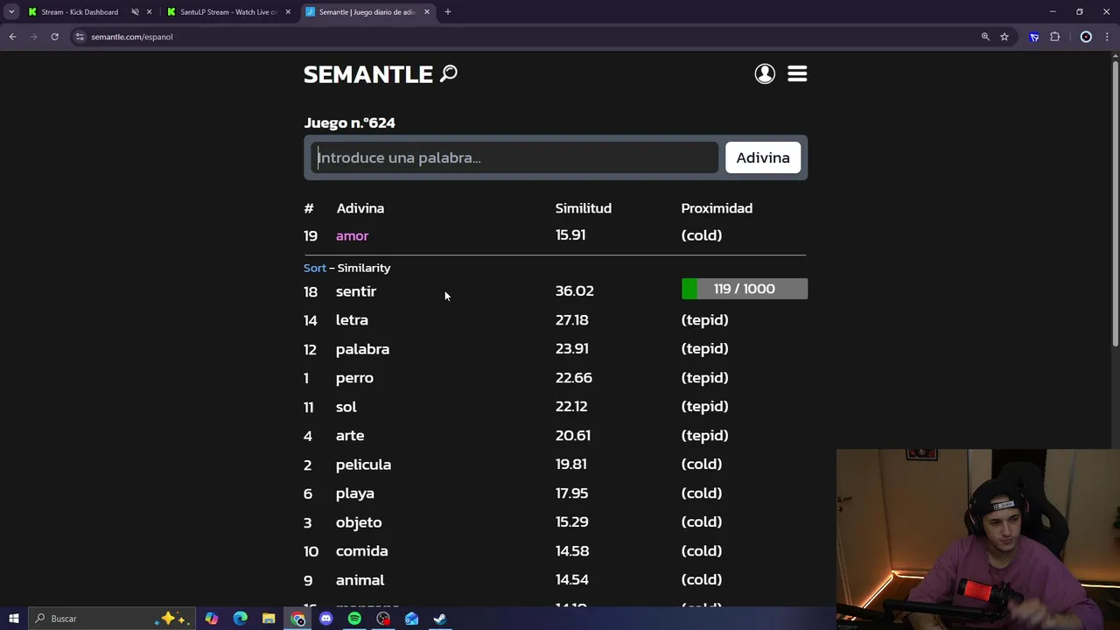Click the blue extension icon in toolbar
The image size is (1120, 630).
(1034, 37)
